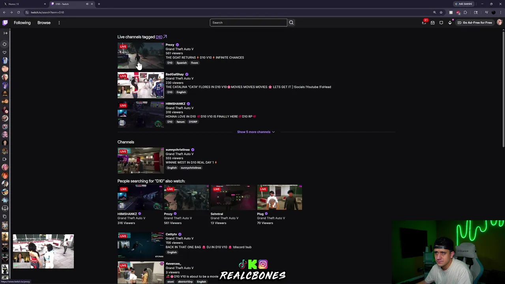This screenshot has height=284, width=505.
Task: Open Sehntral's stream thumbnail
Action: [233, 198]
